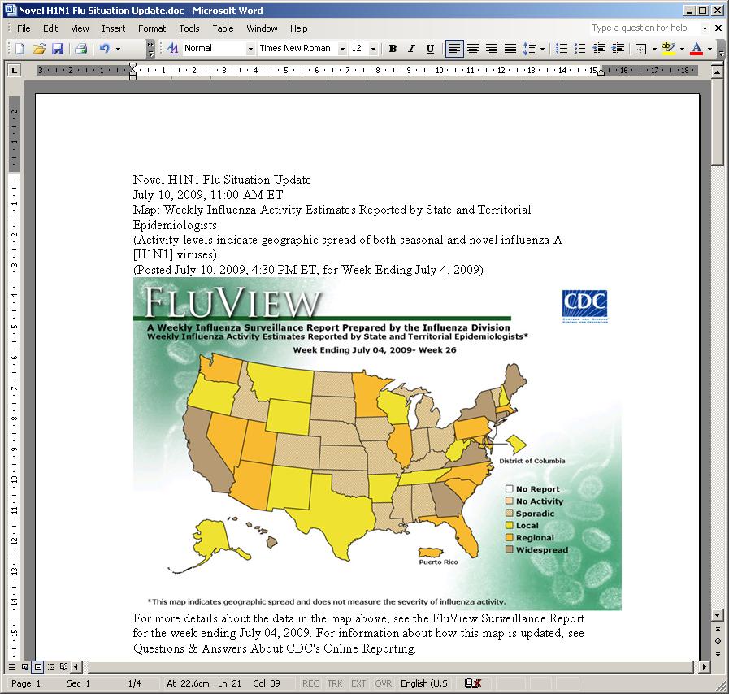The height and width of the screenshot is (694, 729).
Task: Apply numbered list formatting
Action: click(x=562, y=48)
